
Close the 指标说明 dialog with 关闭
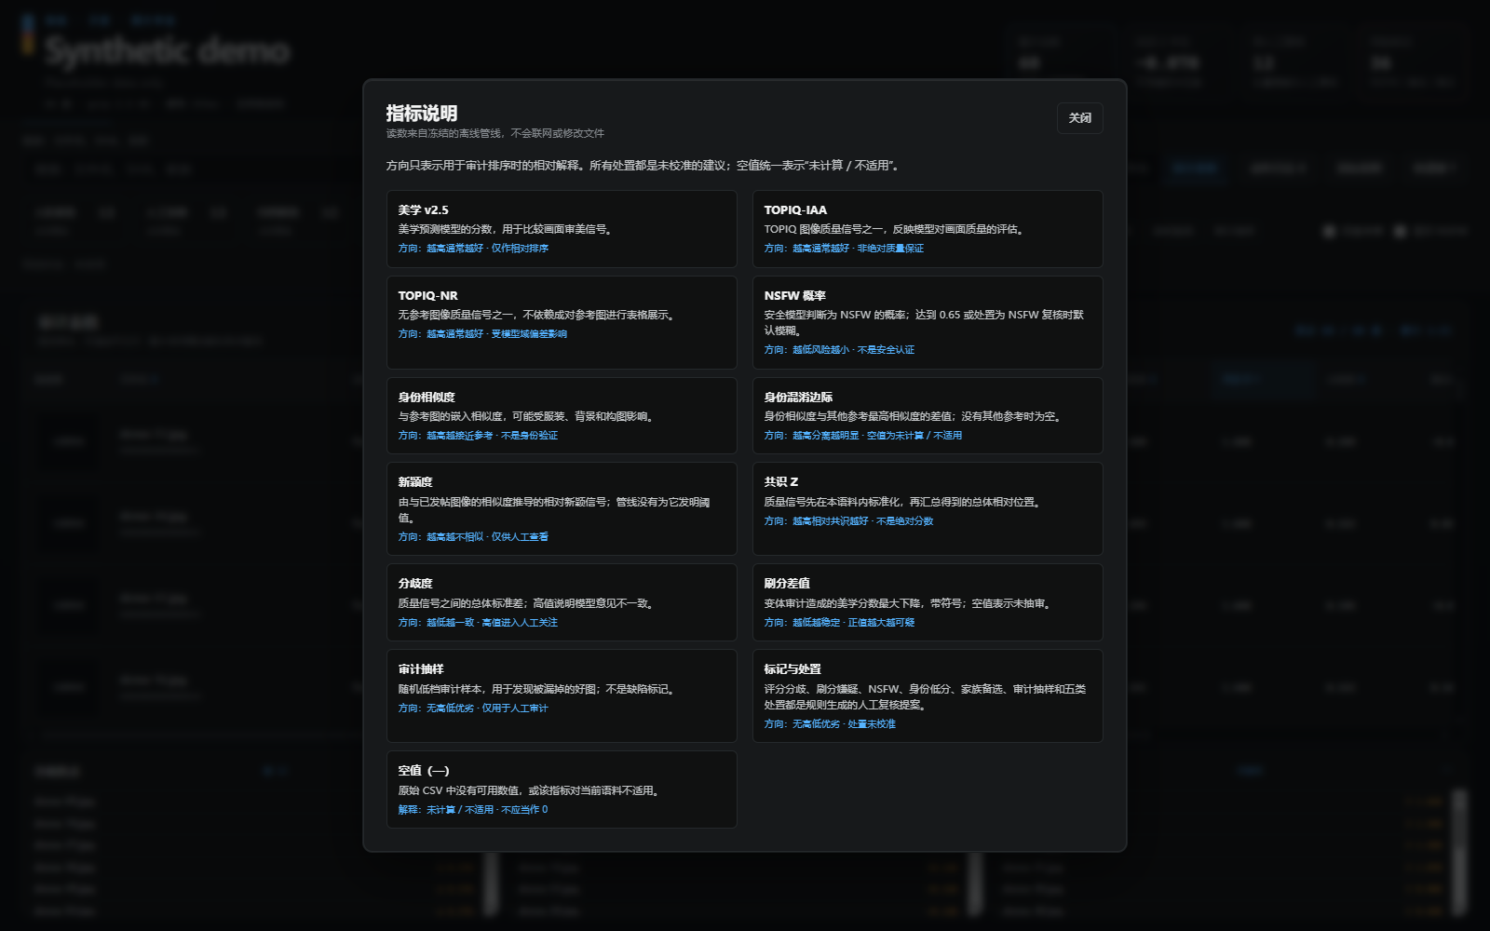coord(1080,118)
